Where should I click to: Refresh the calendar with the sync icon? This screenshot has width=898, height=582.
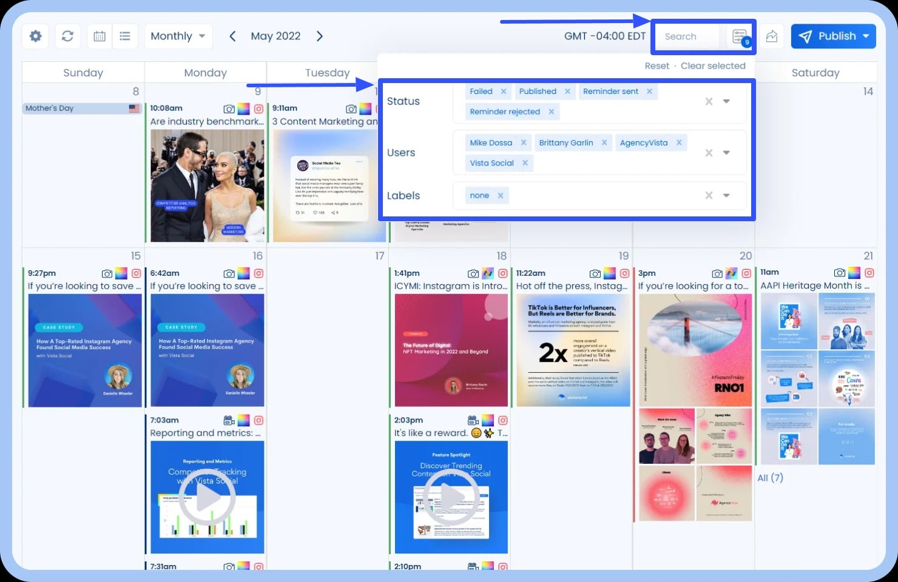[67, 36]
